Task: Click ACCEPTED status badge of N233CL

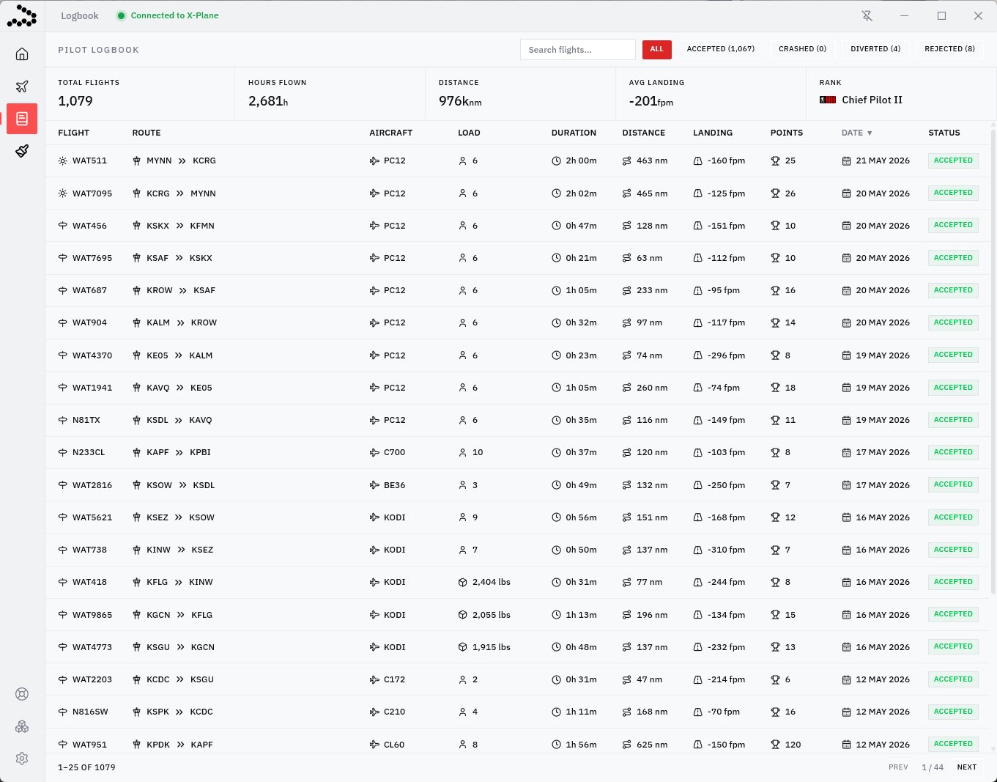Action: coord(953,452)
